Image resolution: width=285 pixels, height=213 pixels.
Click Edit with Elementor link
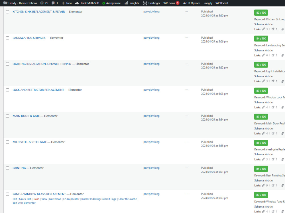click(x=24, y=202)
